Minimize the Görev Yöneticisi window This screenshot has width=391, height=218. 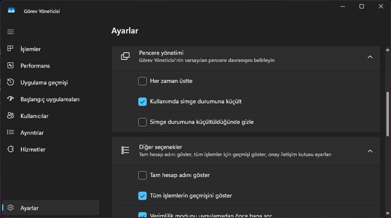(343, 6)
